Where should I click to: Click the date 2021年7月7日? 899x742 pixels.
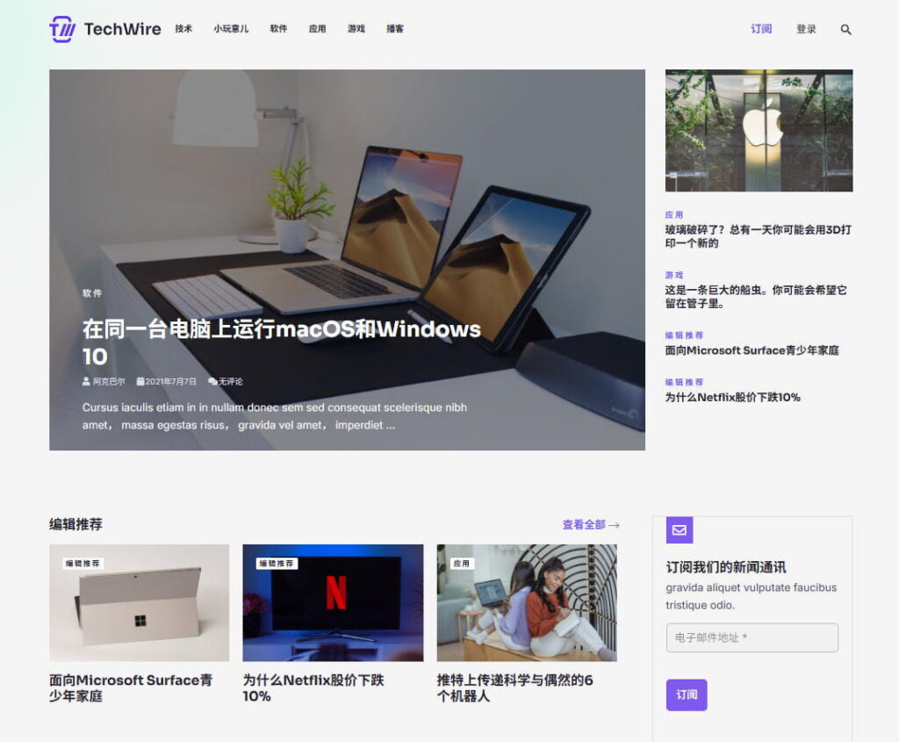point(170,381)
